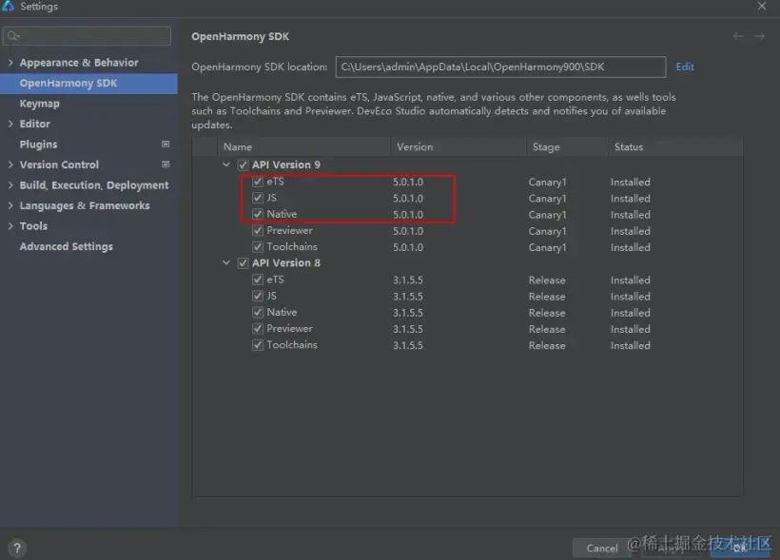780x560 pixels.
Task: Click the search magnifier icon
Action: point(13,36)
